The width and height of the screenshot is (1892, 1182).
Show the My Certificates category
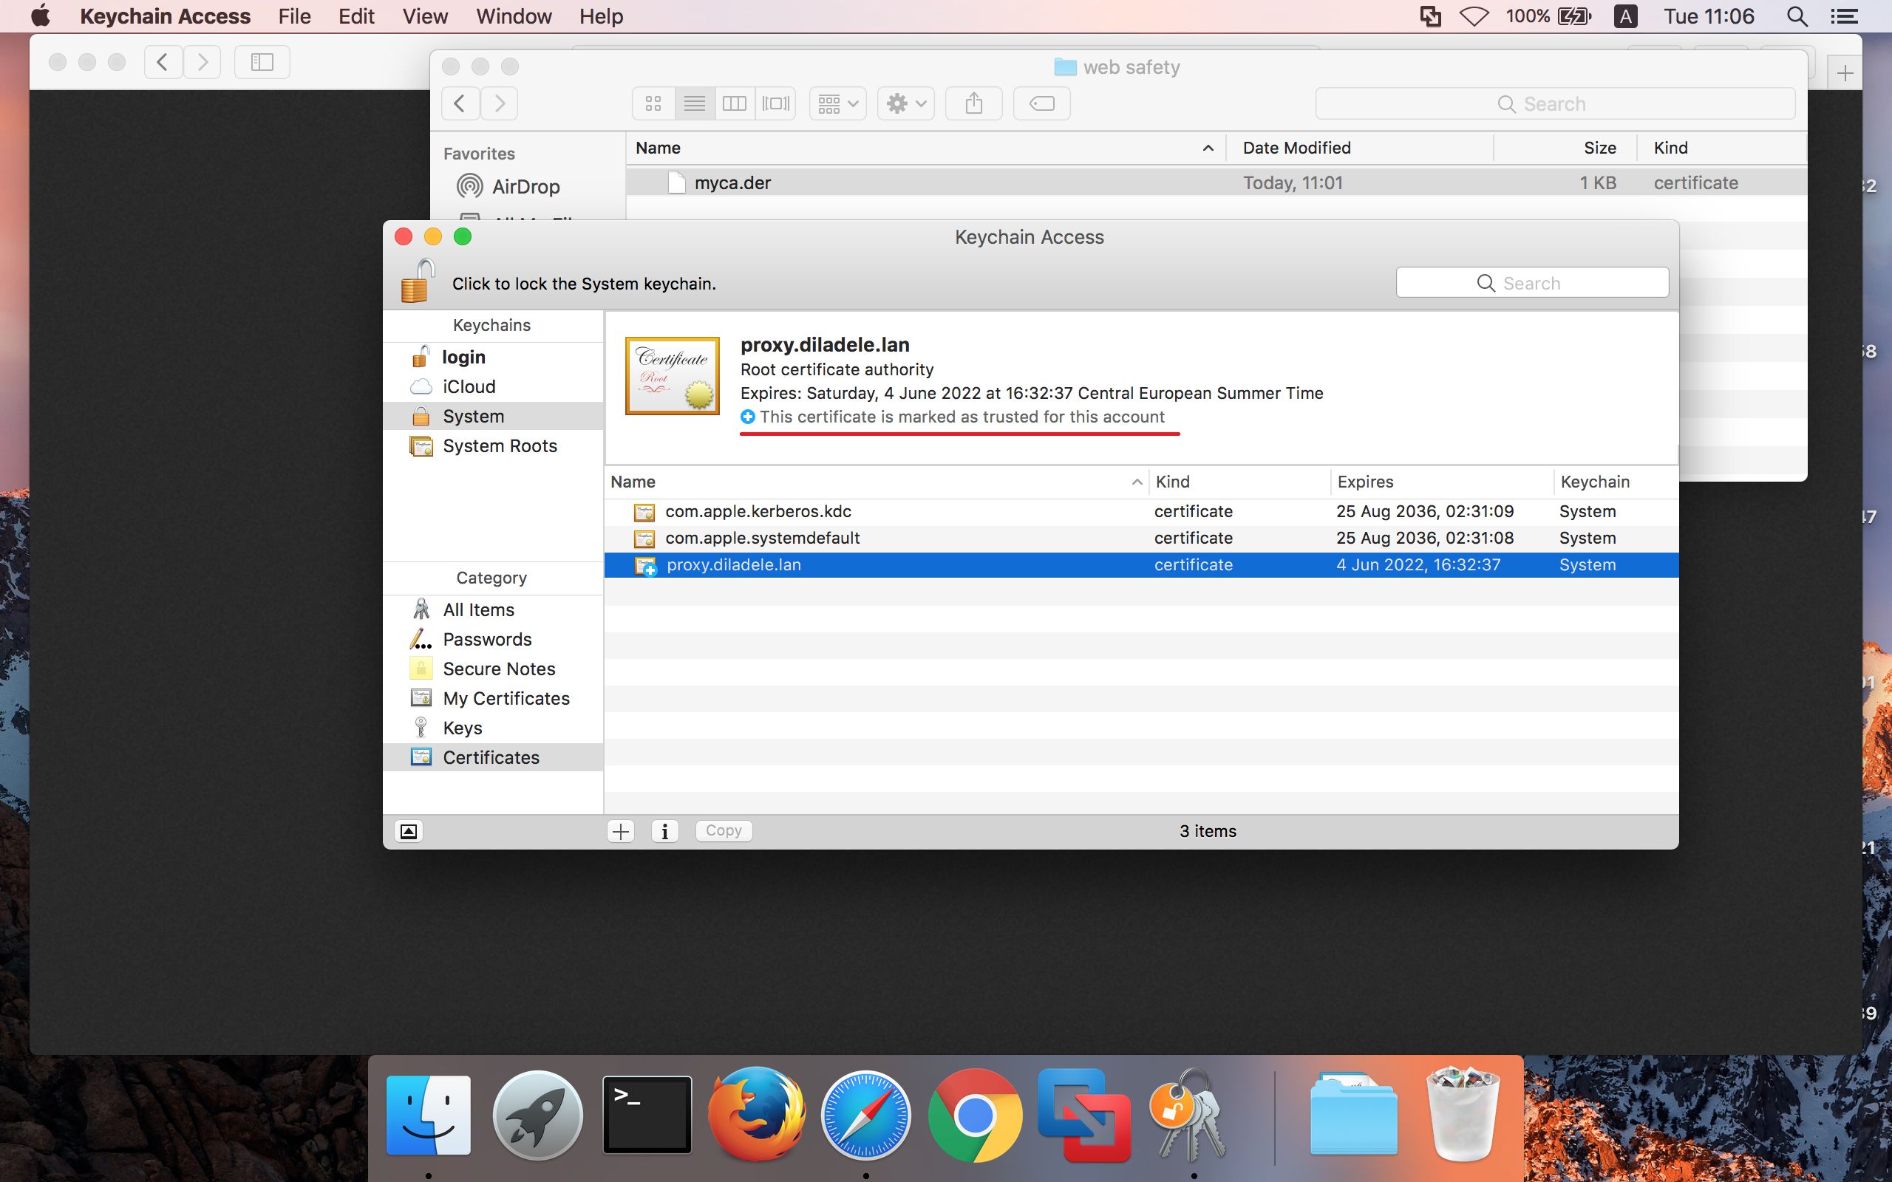coord(494,698)
